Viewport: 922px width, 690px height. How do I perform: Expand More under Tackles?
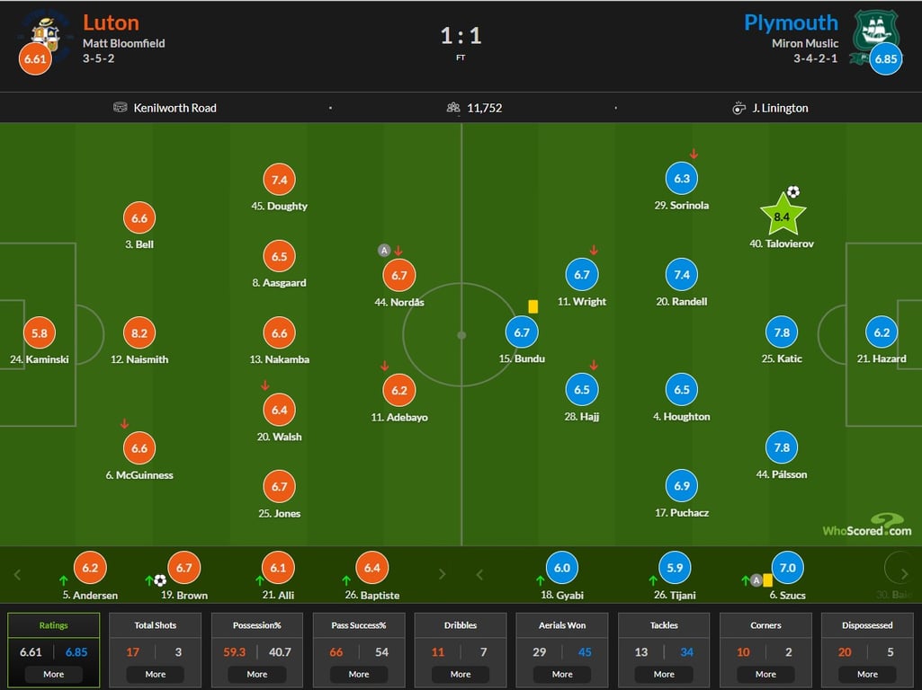(x=664, y=674)
